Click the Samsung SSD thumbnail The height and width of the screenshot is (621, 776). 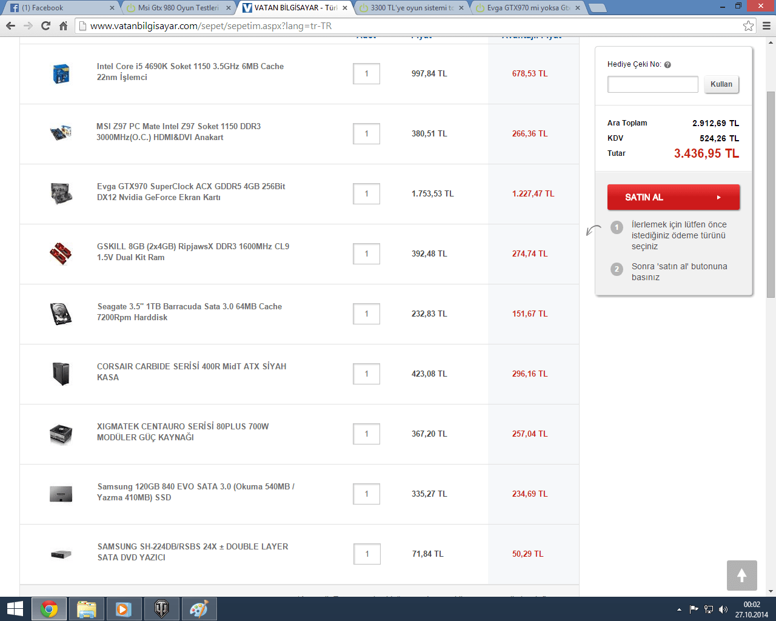(61, 494)
